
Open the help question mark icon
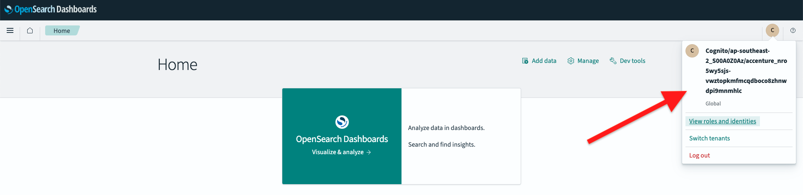tap(793, 30)
